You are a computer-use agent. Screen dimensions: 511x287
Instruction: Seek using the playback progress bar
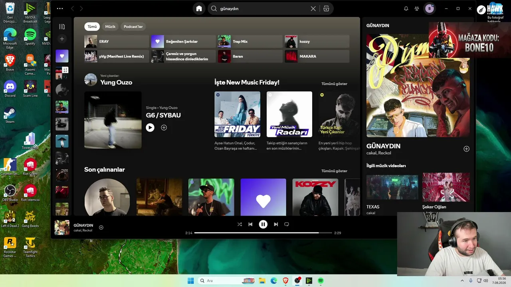263,233
